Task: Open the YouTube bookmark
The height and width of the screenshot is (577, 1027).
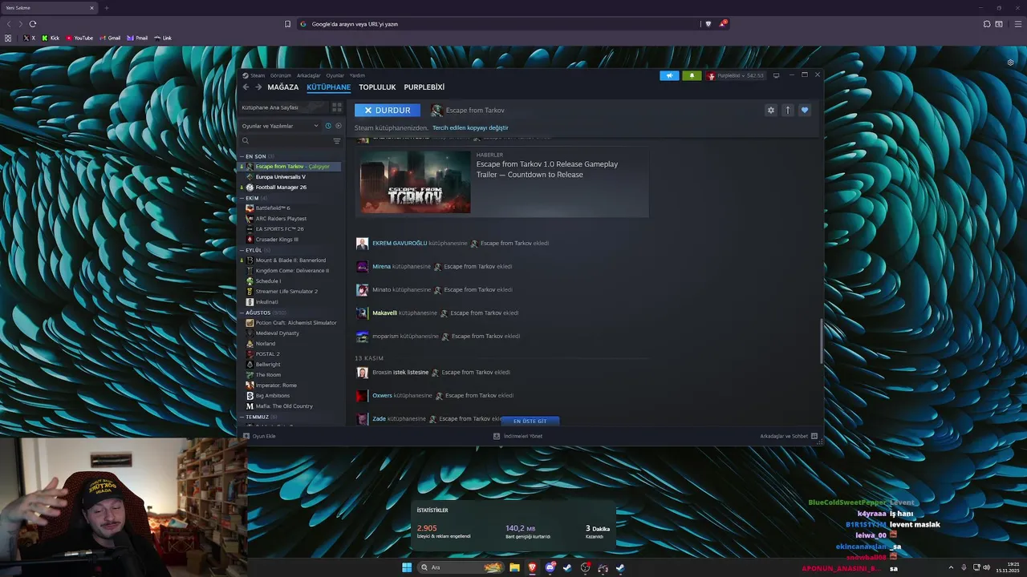Action: tap(79, 38)
